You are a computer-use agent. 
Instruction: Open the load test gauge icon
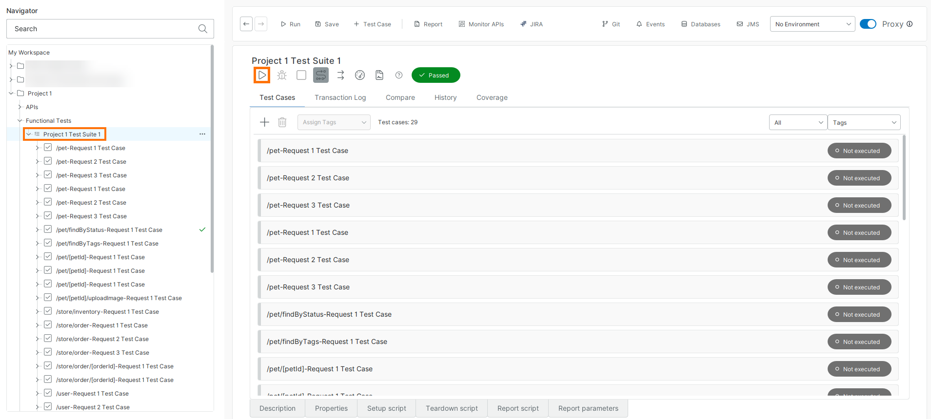pos(360,75)
